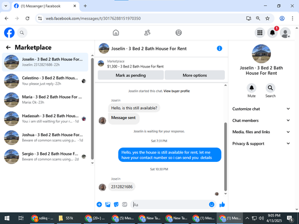Click install app icon in address bar

tap(249, 19)
